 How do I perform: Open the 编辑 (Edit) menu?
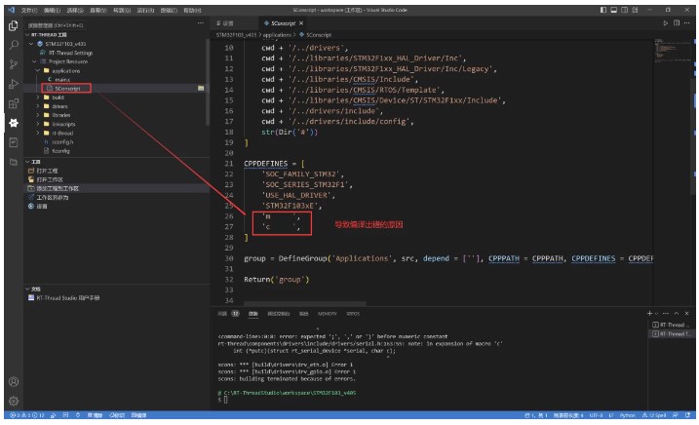click(x=52, y=10)
